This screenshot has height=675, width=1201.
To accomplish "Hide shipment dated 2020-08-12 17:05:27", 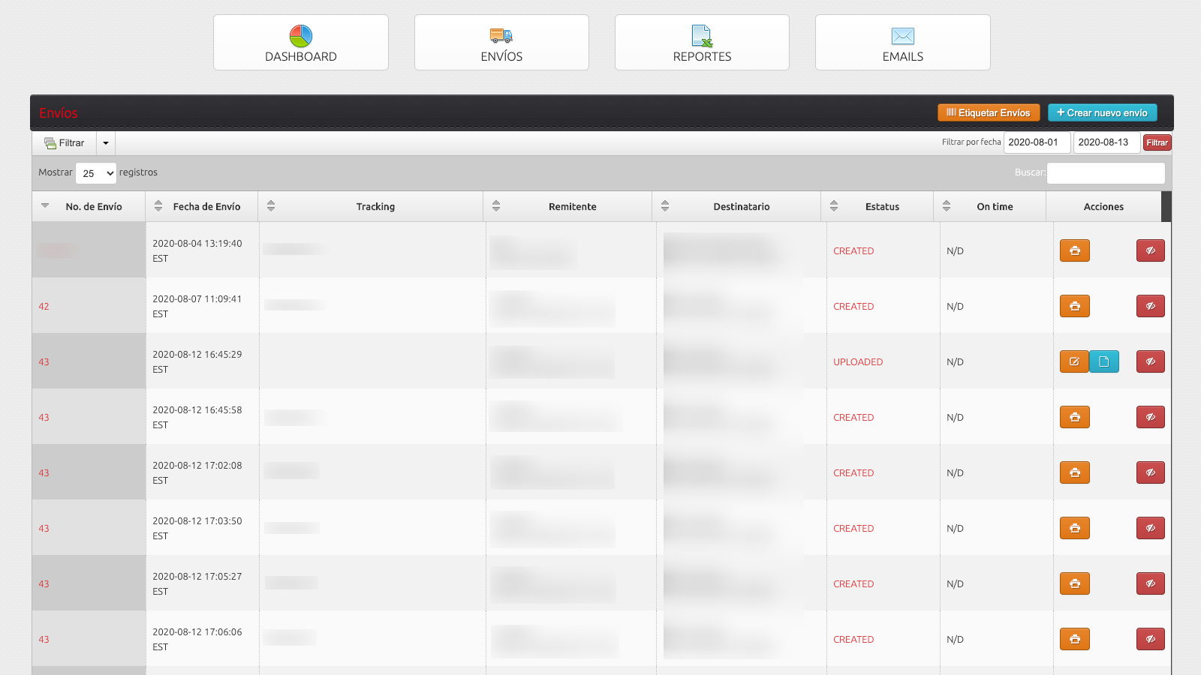I will pyautogui.click(x=1151, y=583).
